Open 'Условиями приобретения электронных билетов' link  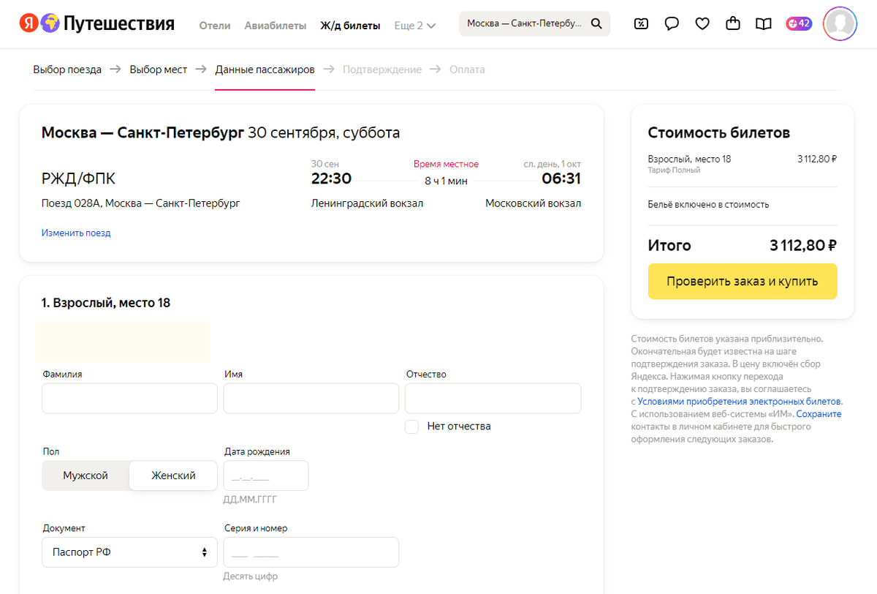pyautogui.click(x=740, y=402)
